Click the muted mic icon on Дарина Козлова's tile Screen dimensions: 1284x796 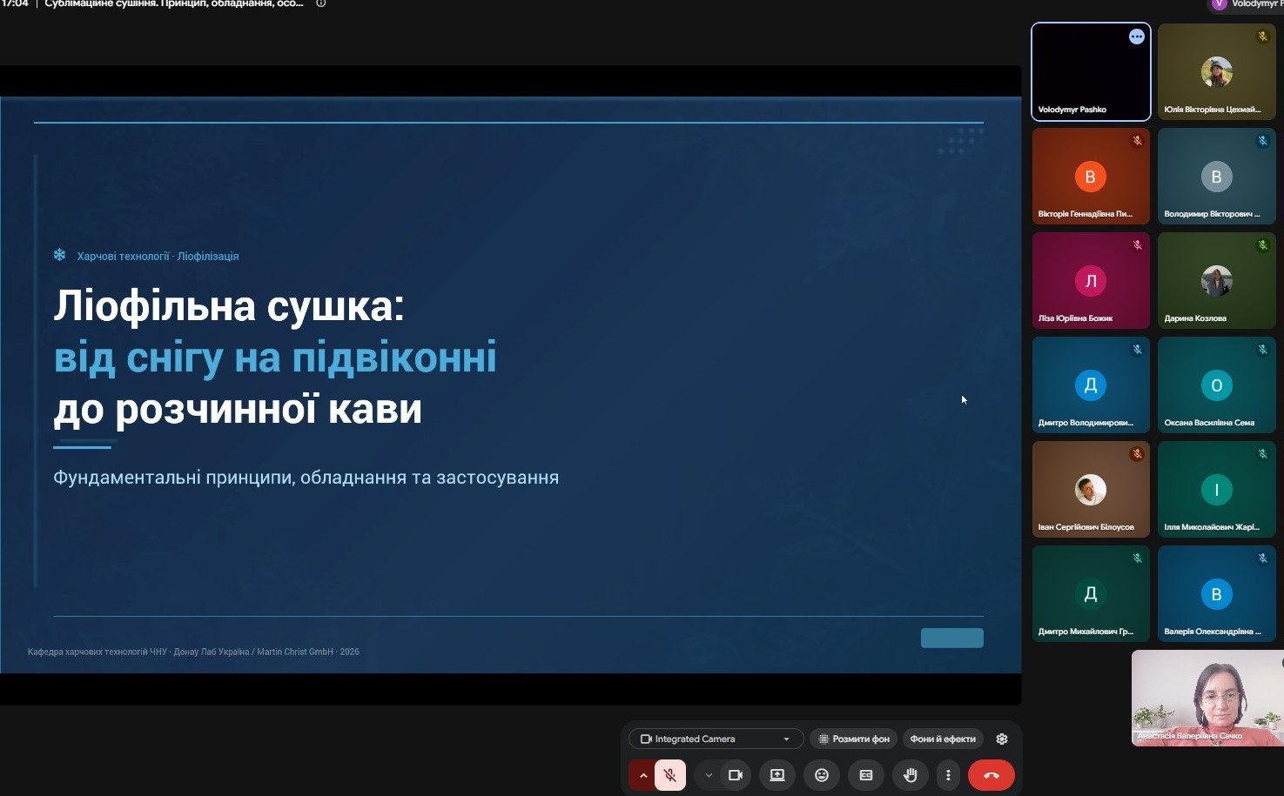pos(1262,245)
